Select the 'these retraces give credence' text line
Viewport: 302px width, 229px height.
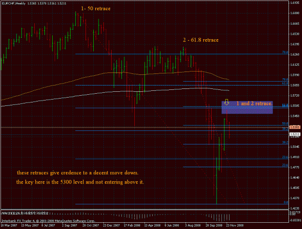coord(78,172)
